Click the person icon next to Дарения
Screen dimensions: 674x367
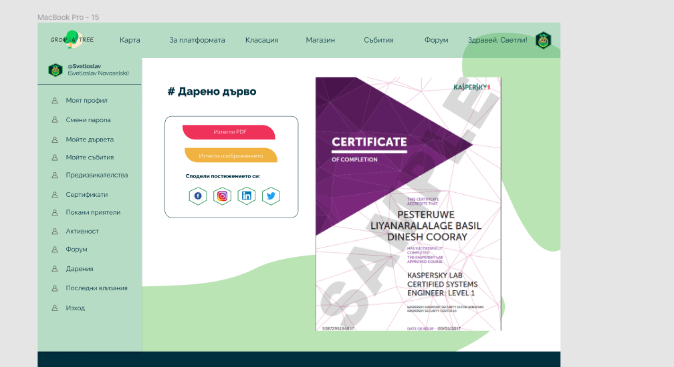point(55,269)
